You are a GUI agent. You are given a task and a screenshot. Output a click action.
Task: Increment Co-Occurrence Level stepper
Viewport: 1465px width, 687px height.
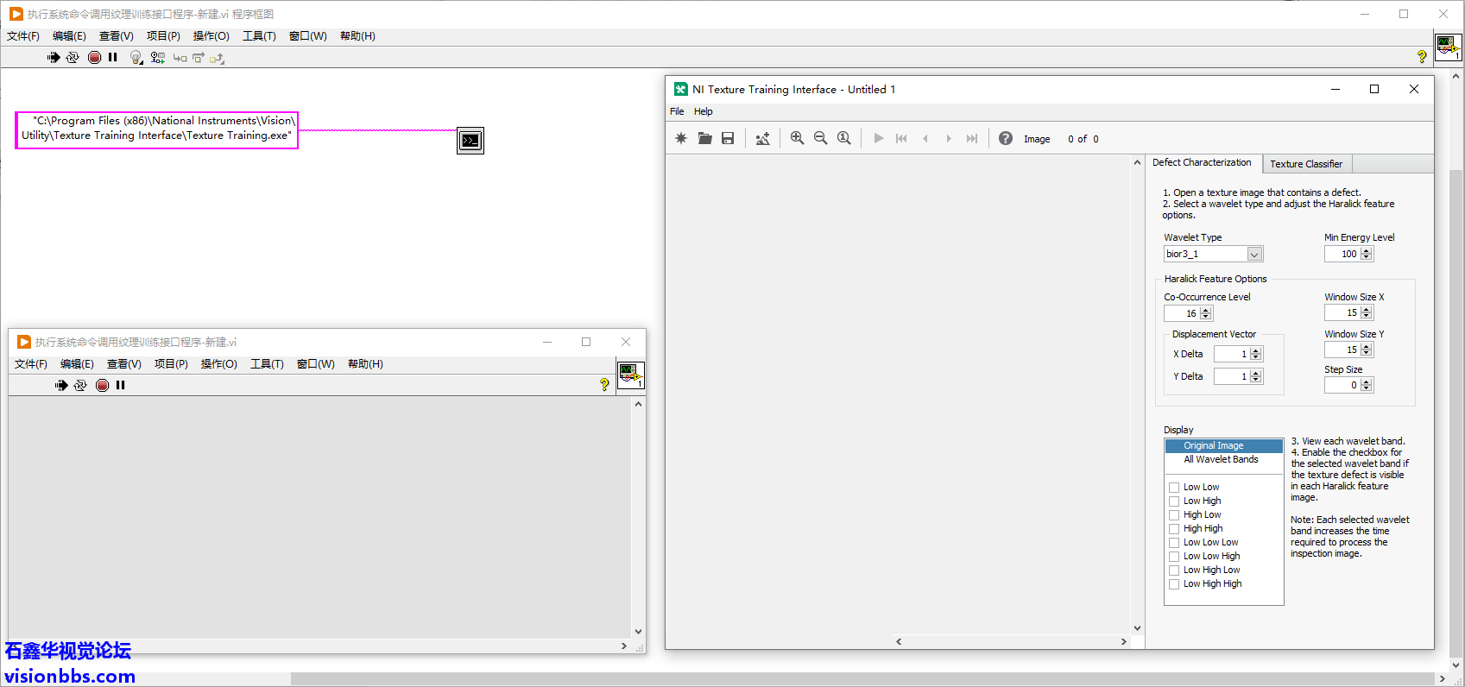click(x=1206, y=310)
